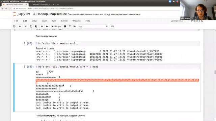216x121 pixels.
Task: Click the Jupyter logo
Action: click(21, 14)
